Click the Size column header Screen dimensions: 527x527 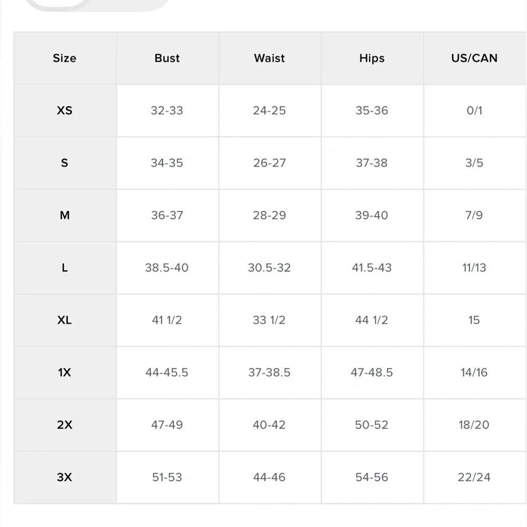tap(64, 58)
